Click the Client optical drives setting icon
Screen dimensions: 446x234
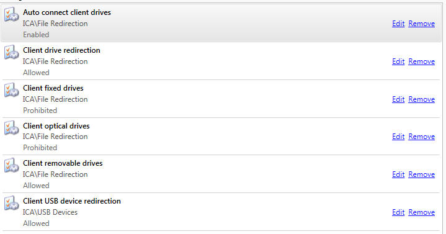(11, 127)
